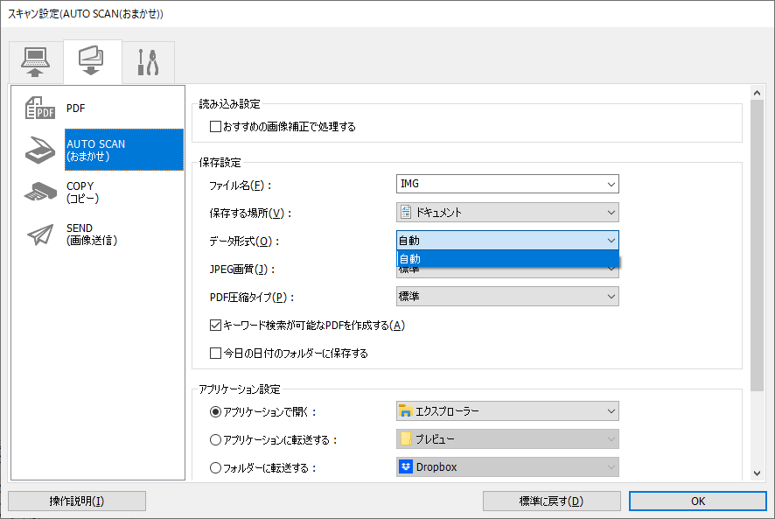The height and width of the screenshot is (519, 775).
Task: Open the 保存する場所 ドキュメント dropdown
Action: click(507, 213)
